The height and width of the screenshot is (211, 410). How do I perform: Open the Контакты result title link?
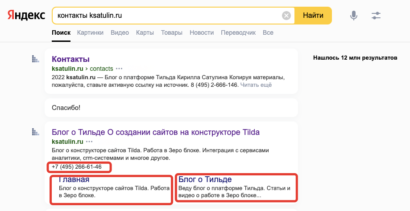point(71,59)
